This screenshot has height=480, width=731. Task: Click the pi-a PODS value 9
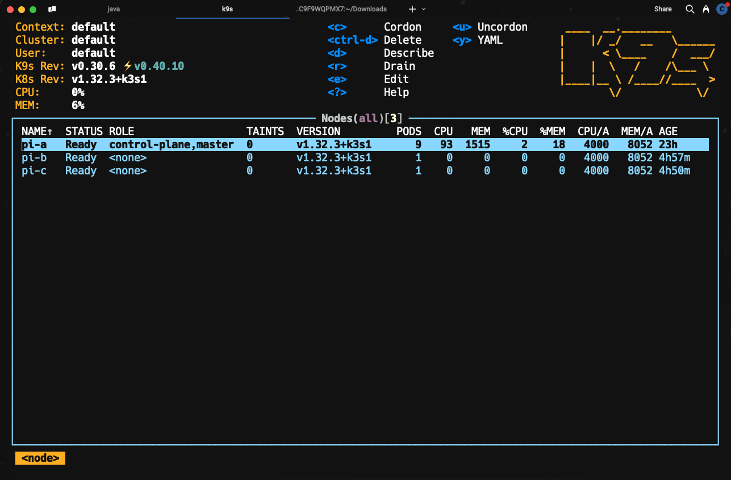(419, 144)
